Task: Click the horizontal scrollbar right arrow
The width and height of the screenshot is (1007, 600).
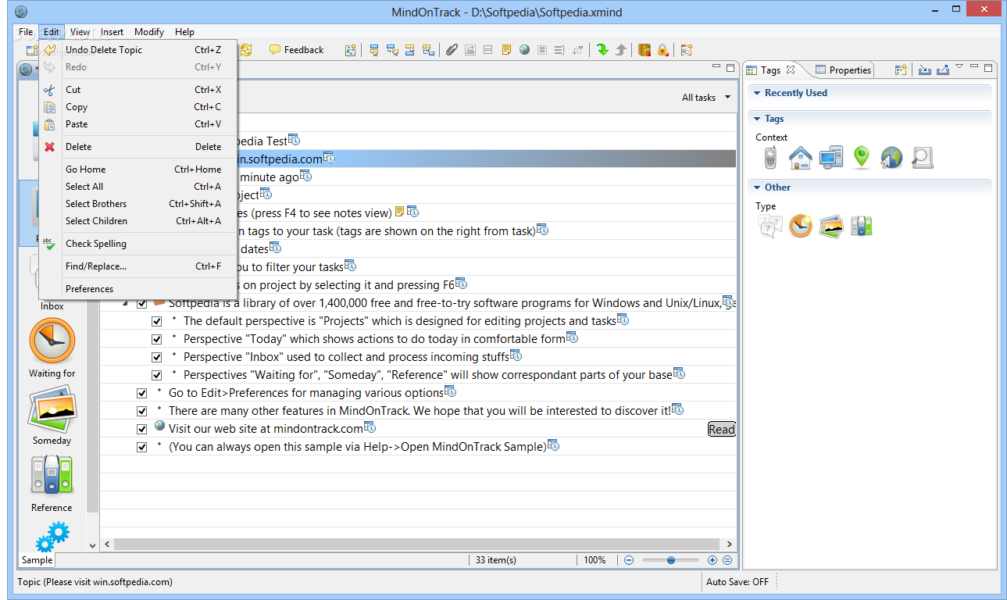Action: (x=730, y=544)
